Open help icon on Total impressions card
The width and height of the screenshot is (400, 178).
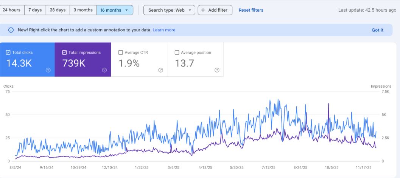point(104,70)
